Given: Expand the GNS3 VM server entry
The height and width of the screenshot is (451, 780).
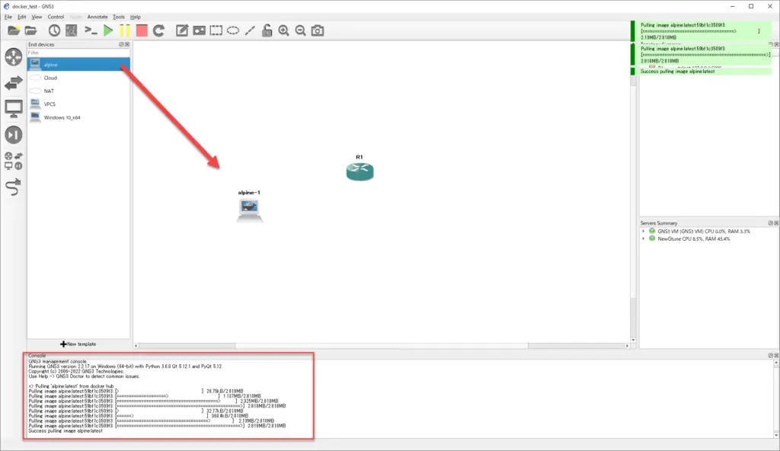Looking at the screenshot, I should (643, 232).
